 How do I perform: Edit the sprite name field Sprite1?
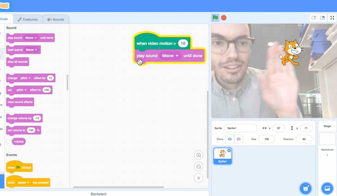pyautogui.click(x=241, y=128)
